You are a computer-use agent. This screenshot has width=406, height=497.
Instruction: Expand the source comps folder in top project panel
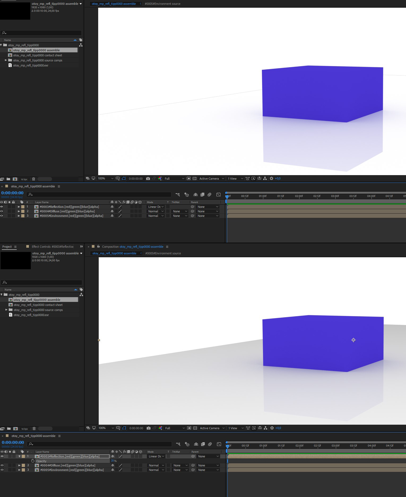coord(6,60)
